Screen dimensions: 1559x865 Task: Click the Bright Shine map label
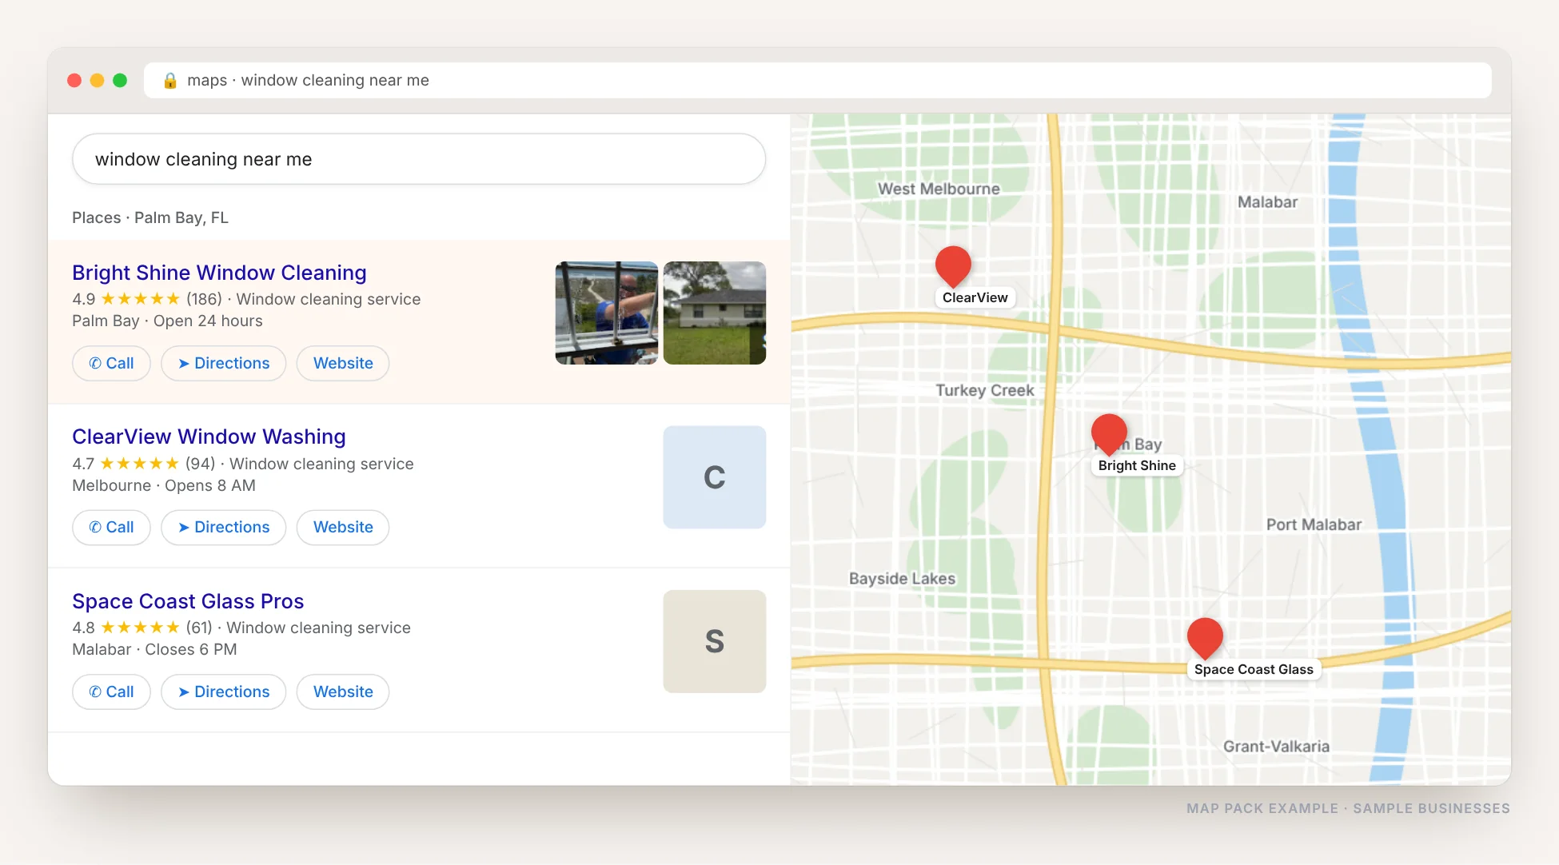pyautogui.click(x=1137, y=465)
